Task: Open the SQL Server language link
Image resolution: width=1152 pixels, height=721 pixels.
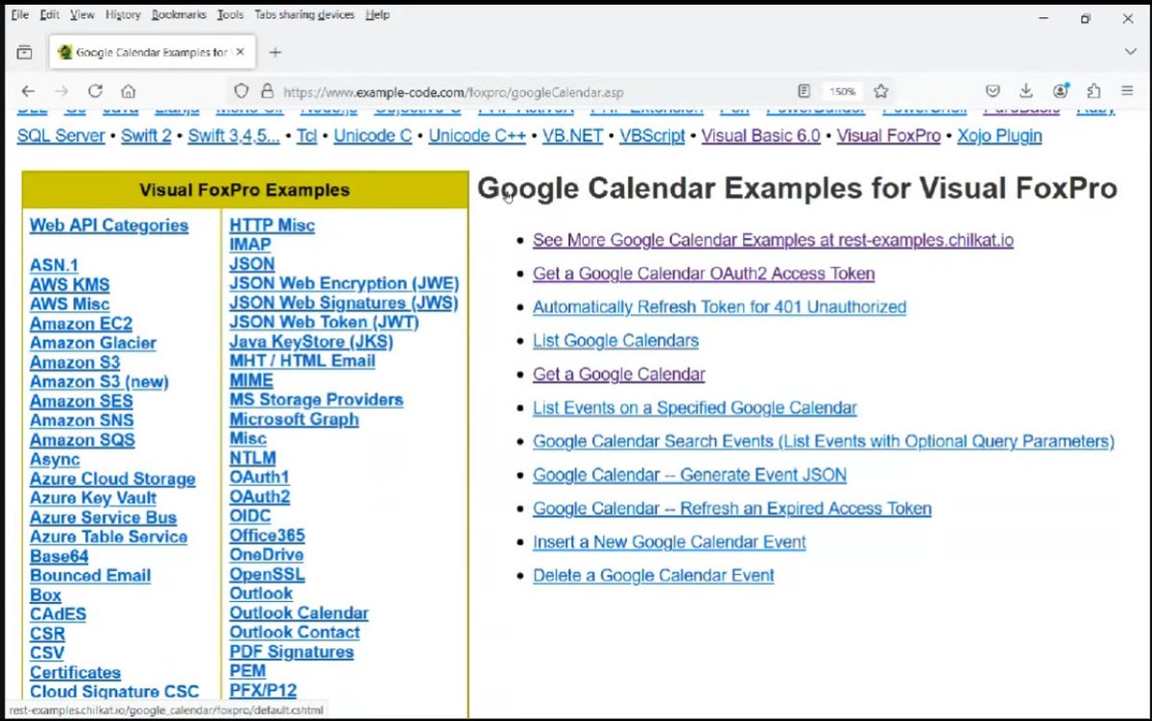Action: 61,136
